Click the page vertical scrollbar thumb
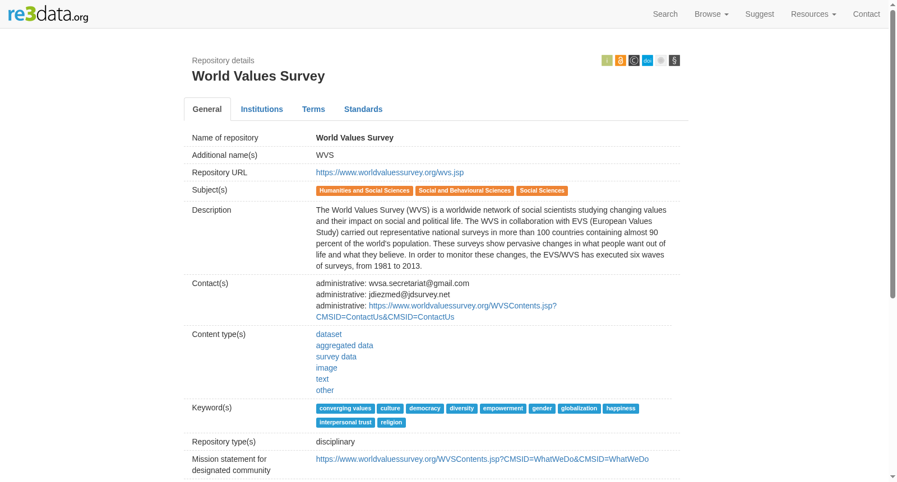This screenshot has width=897, height=482. pyautogui.click(x=893, y=154)
